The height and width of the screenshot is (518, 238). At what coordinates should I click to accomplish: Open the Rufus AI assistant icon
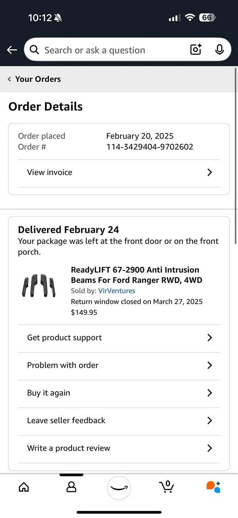[213, 487]
